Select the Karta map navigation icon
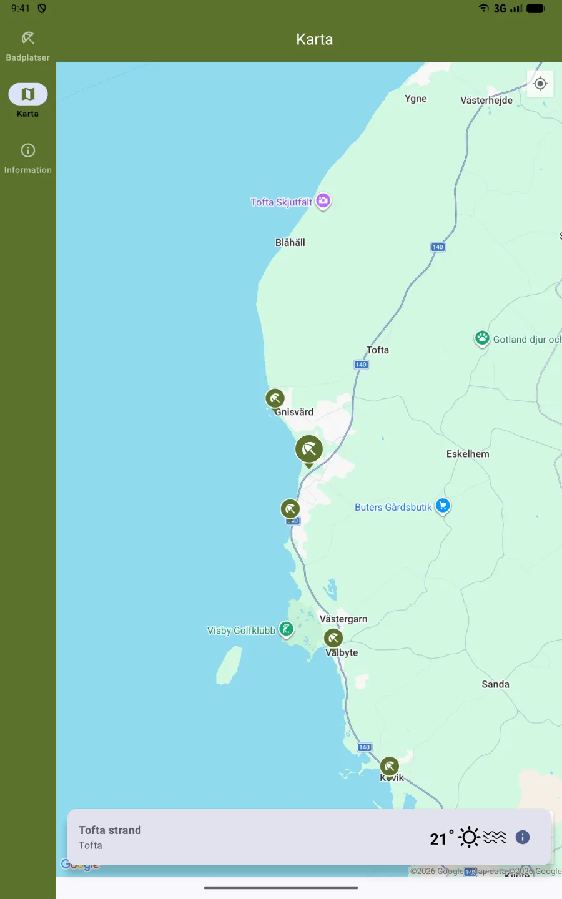The height and width of the screenshot is (899, 562). pos(28,94)
